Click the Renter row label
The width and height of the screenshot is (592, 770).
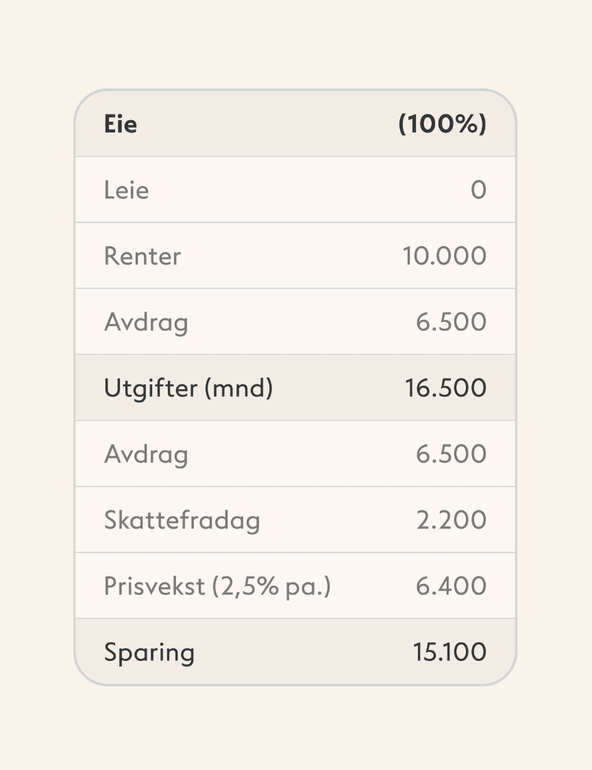(143, 256)
